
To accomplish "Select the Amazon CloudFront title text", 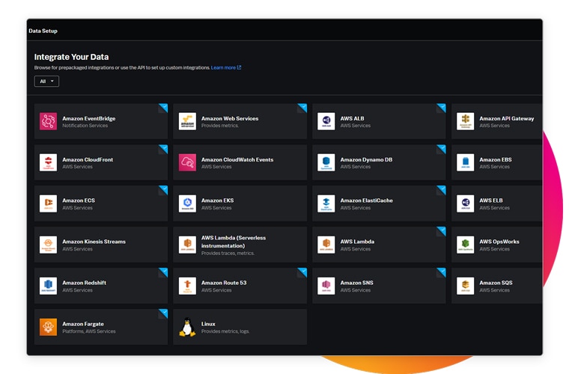I will tap(88, 159).
